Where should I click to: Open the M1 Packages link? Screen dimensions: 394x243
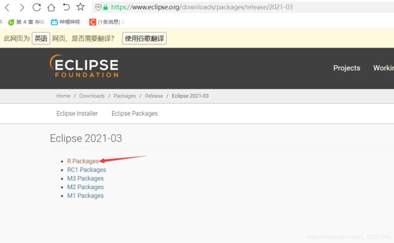point(85,196)
